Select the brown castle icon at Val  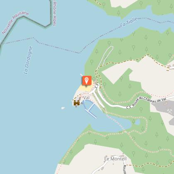pos(77,103)
